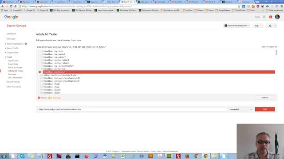This screenshot has height=159, width=284.
Task: Open the Chrome menu hamburger icon
Action: click(x=282, y=6)
